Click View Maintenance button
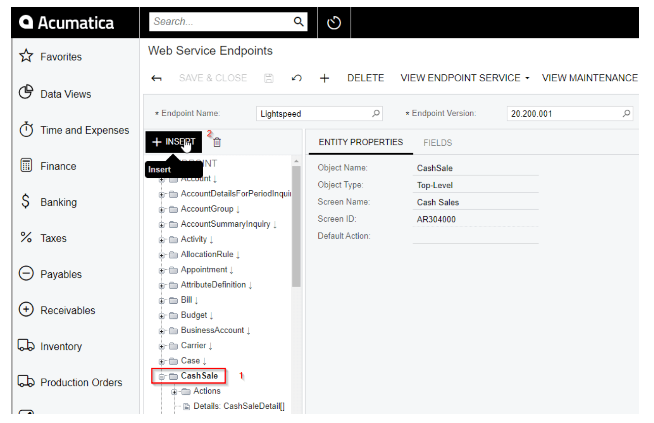 pos(590,78)
